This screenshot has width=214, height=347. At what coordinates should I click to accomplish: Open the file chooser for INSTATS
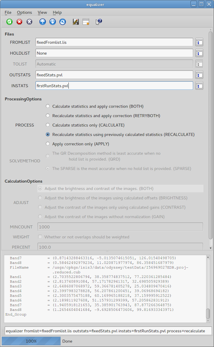pos(199,86)
